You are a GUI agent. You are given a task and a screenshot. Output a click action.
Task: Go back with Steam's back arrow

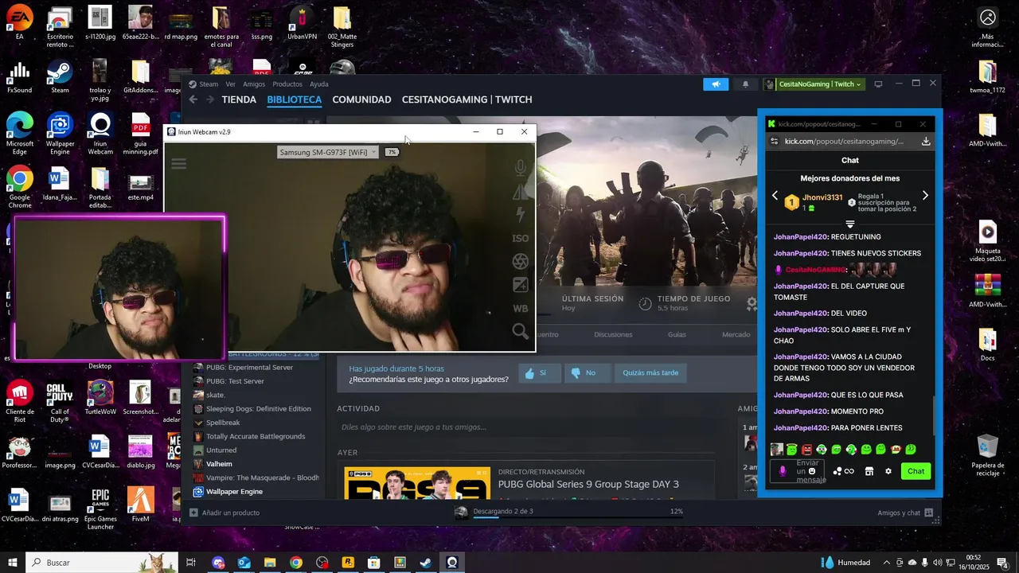pos(193,99)
